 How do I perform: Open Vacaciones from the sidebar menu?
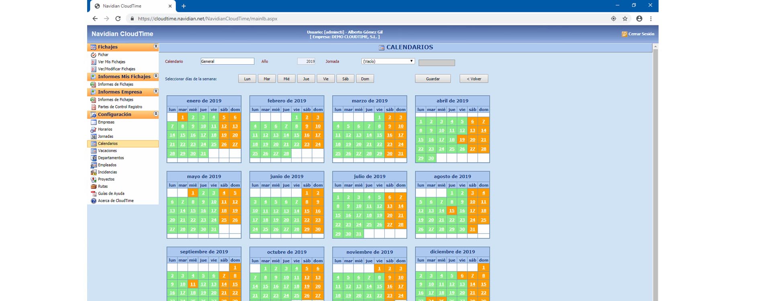click(107, 151)
